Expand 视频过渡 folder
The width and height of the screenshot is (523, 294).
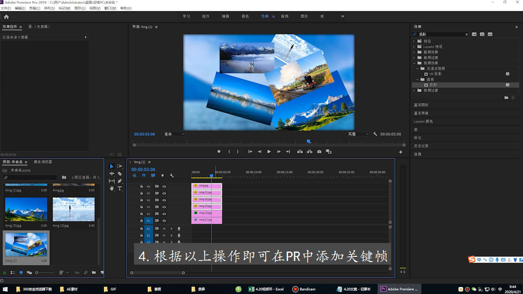click(414, 90)
